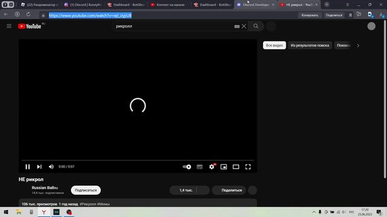Open the downloads icon in the toolbar

pyautogui.click(x=382, y=14)
